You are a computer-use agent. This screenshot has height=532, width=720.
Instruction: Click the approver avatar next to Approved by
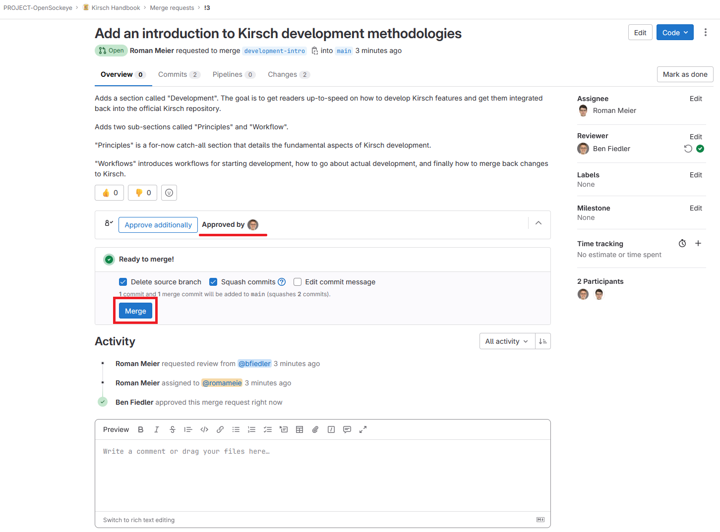253,225
